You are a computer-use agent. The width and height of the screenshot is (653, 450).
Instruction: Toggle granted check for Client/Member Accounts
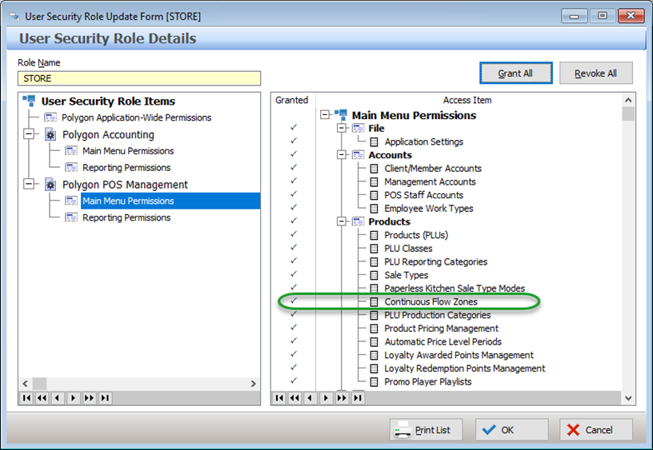tap(294, 167)
